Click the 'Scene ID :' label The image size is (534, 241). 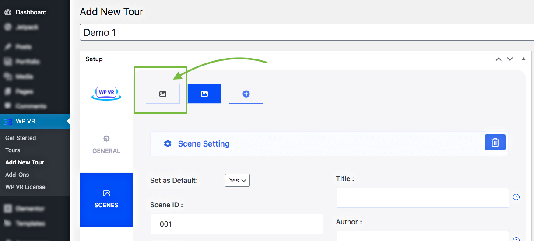click(166, 205)
